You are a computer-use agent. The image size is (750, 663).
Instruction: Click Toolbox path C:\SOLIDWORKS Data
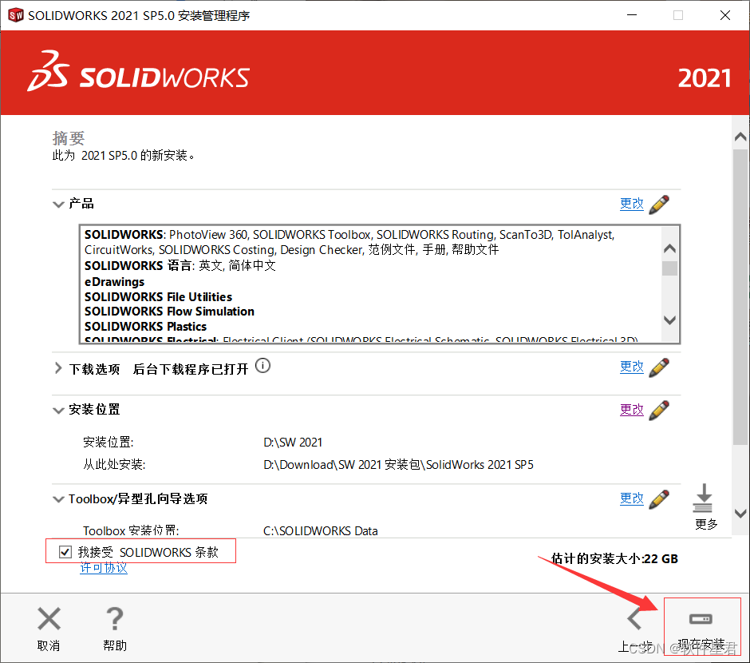pyautogui.click(x=321, y=531)
